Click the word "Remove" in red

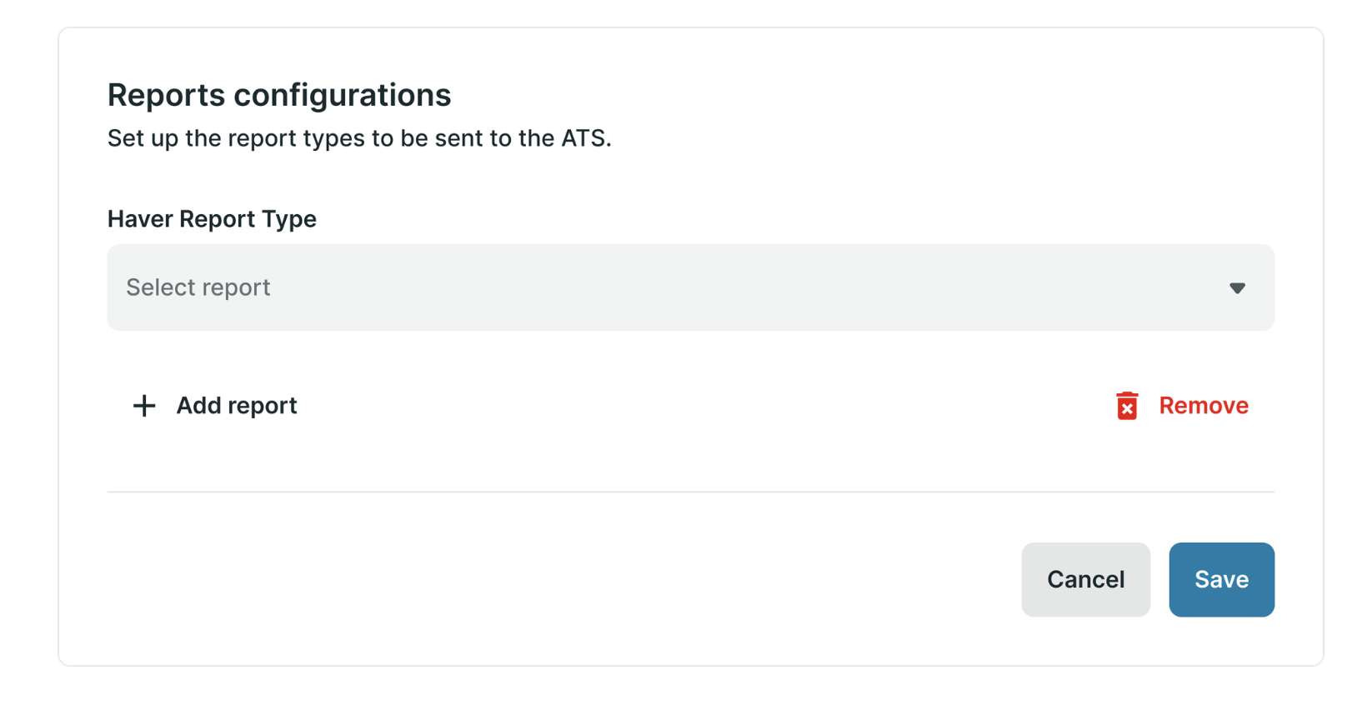point(1204,406)
